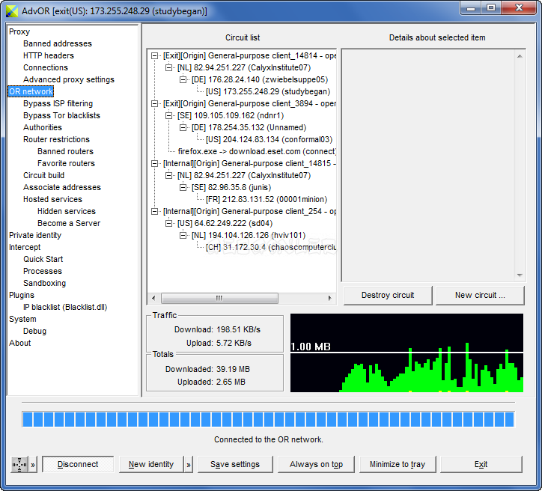Click circuit list scroll left arrow
Image resolution: width=542 pixels, height=491 pixels.
point(153,298)
